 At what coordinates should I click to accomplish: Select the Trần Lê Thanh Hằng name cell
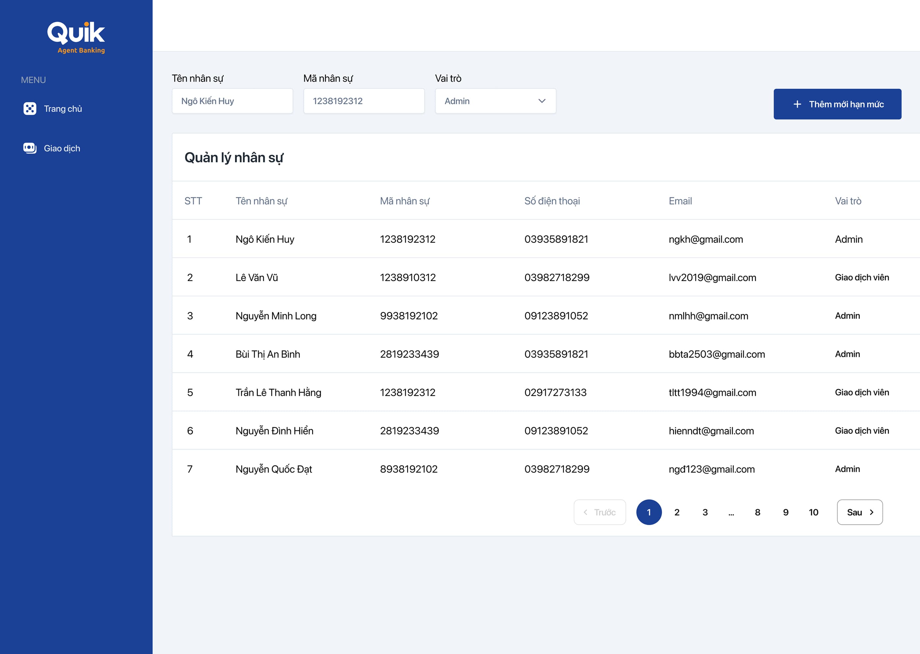[278, 392]
